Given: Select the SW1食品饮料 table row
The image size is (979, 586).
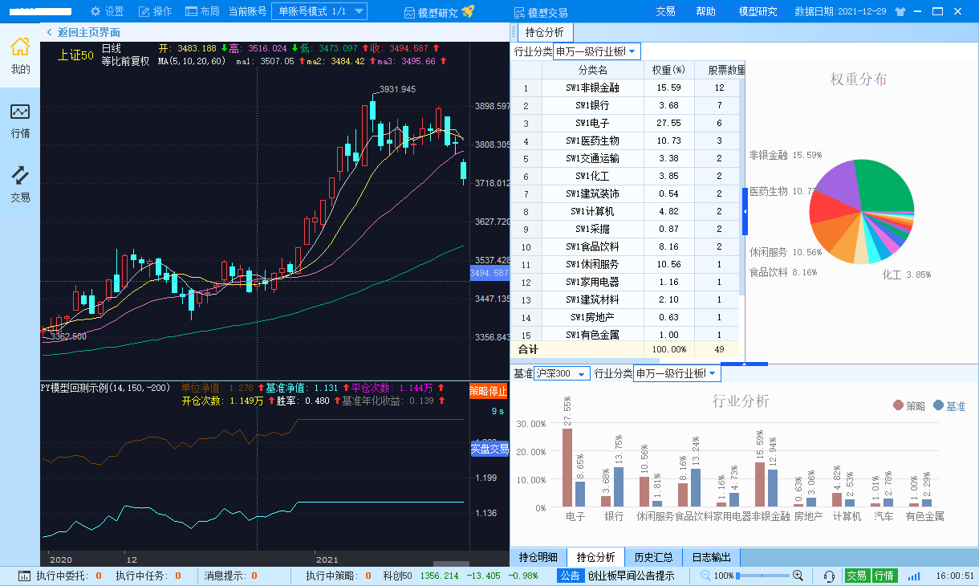Looking at the screenshot, I should click(626, 246).
